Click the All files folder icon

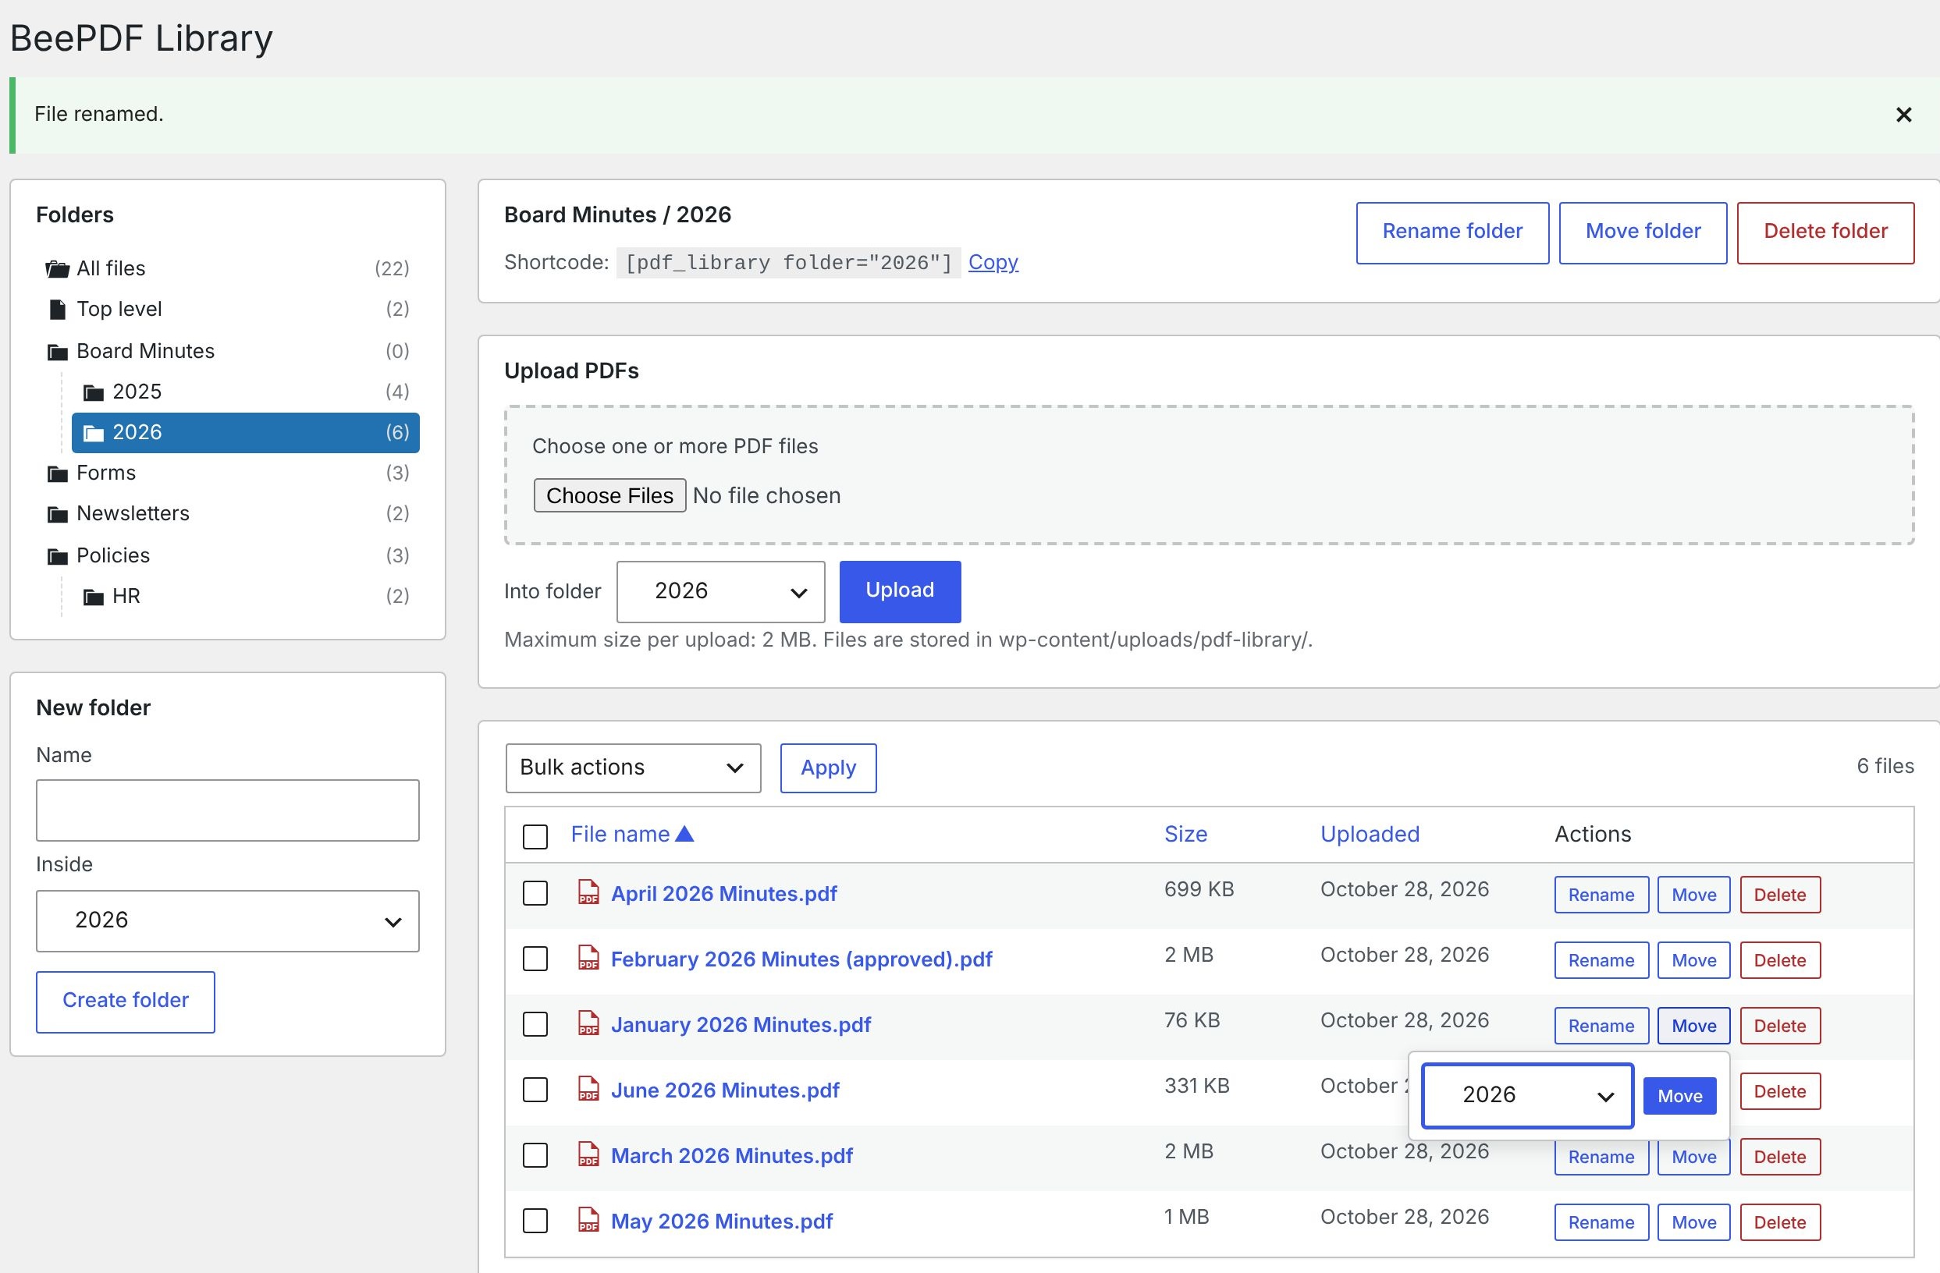[57, 268]
